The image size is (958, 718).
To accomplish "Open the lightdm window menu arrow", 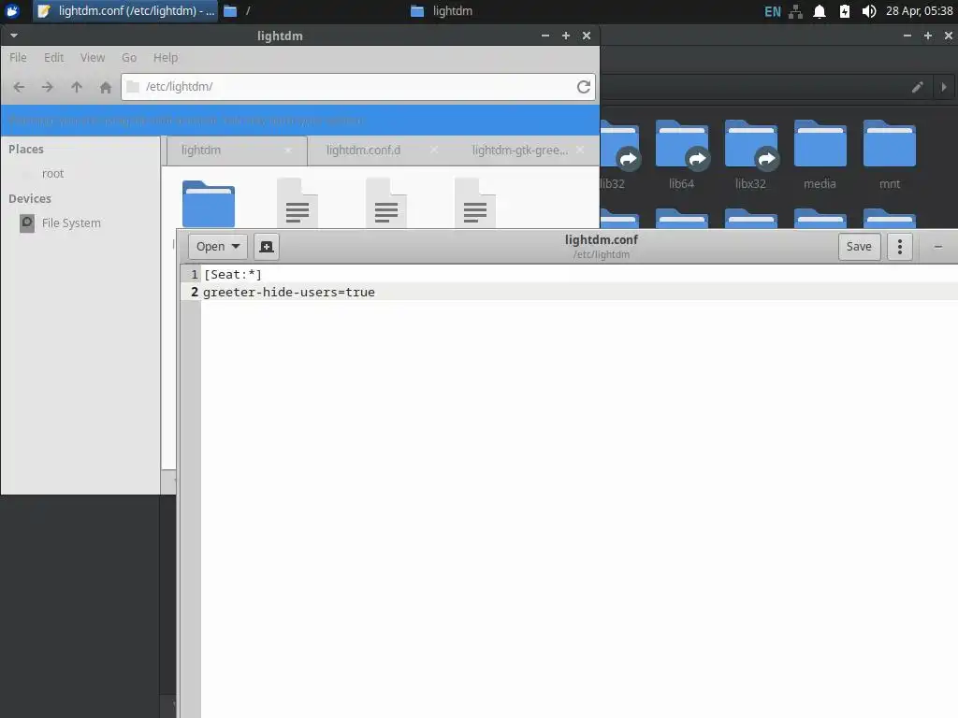I will click(14, 36).
